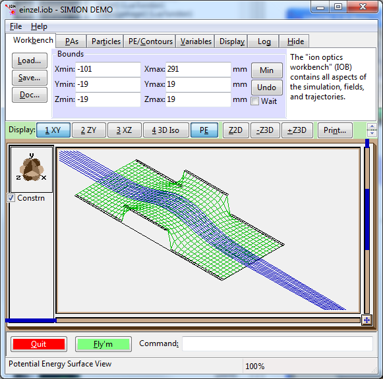
Task: Click the orientation cube xyz icon
Action: click(x=32, y=169)
